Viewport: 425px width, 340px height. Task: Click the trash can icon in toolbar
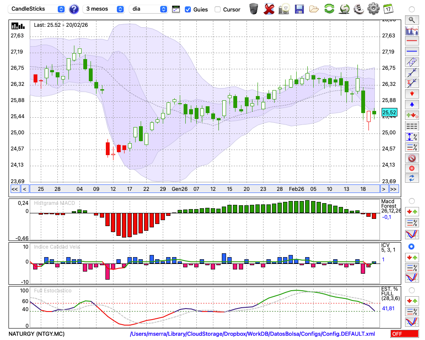pos(254,9)
